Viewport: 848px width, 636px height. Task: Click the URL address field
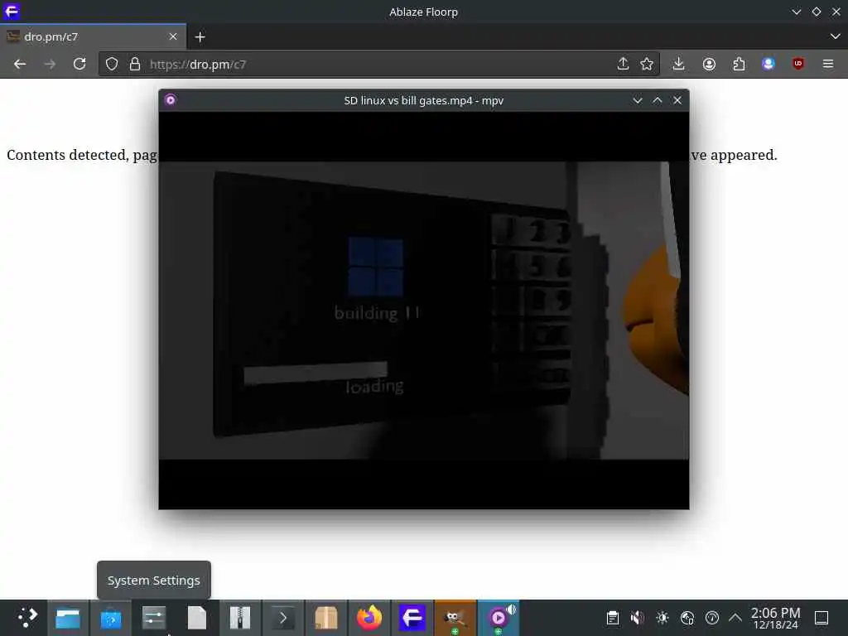click(x=378, y=65)
